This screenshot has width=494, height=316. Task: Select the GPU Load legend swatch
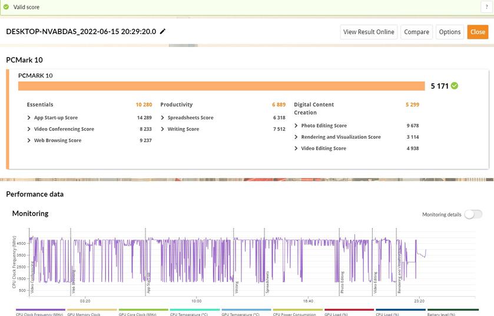click(x=349, y=310)
